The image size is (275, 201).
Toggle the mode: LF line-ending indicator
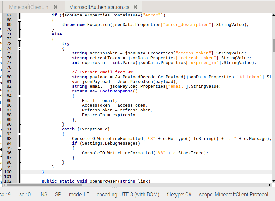pyautogui.click(x=79, y=194)
